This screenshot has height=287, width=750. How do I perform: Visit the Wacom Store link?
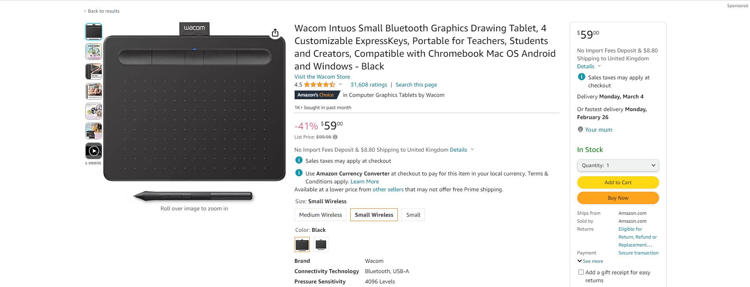(322, 77)
